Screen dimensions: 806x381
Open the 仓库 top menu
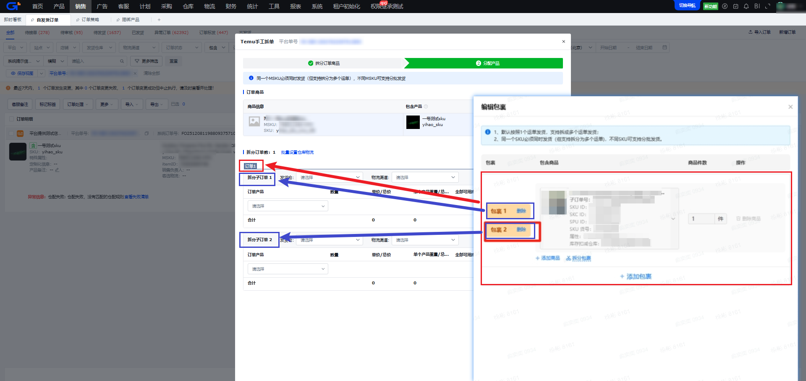pos(188,6)
